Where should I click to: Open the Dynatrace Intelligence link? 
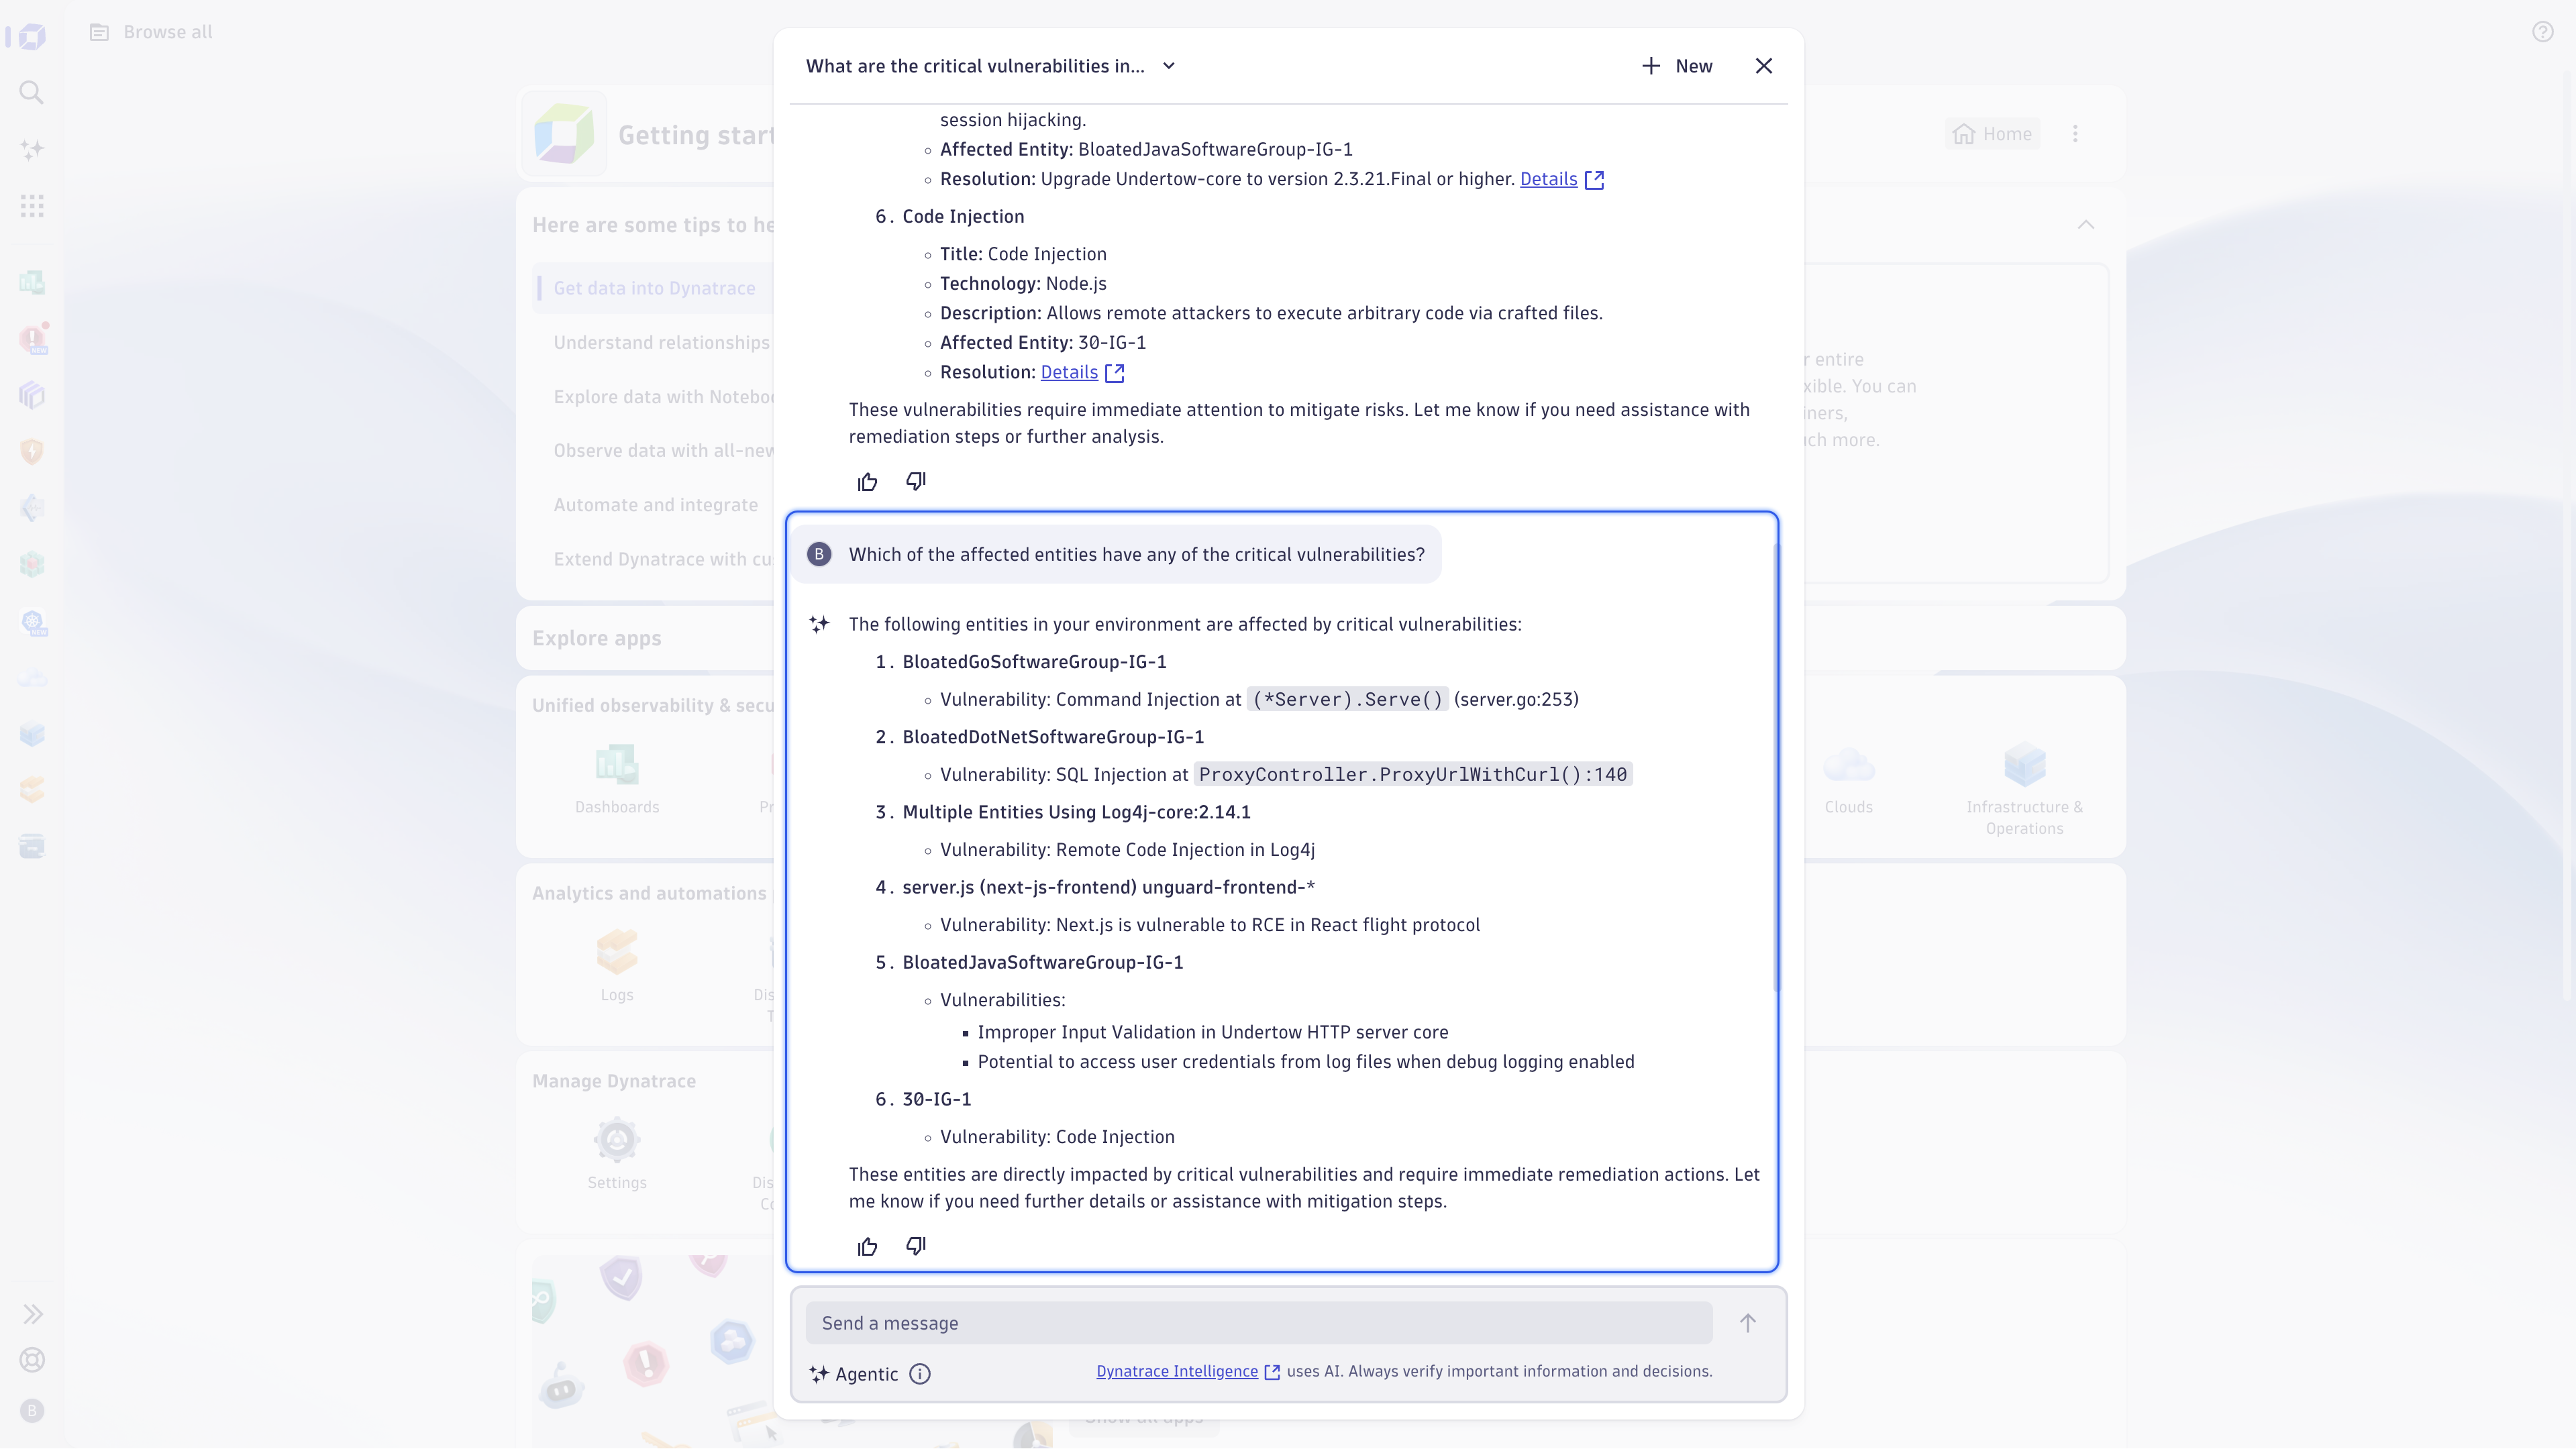pos(1176,1371)
